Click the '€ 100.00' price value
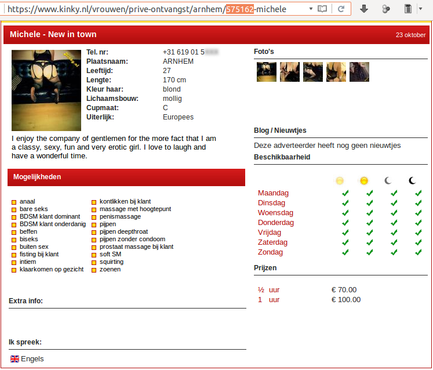This screenshot has width=433, height=370. click(345, 300)
